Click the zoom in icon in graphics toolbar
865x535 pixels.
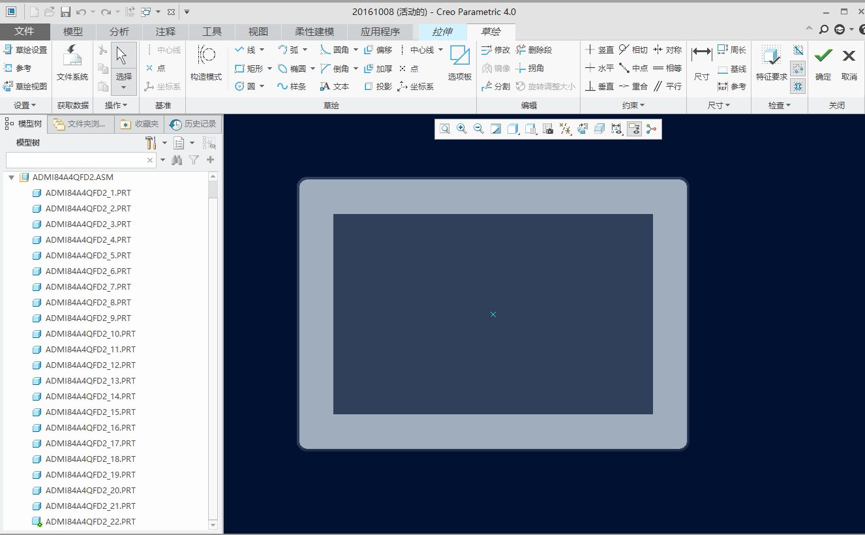click(x=462, y=129)
